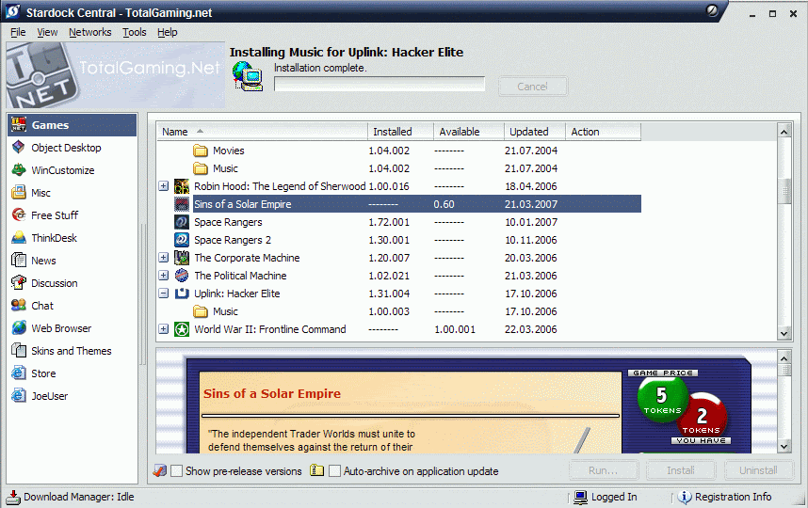Viewport: 808px width, 508px height.
Task: Sort the list by Name column
Action: (263, 132)
